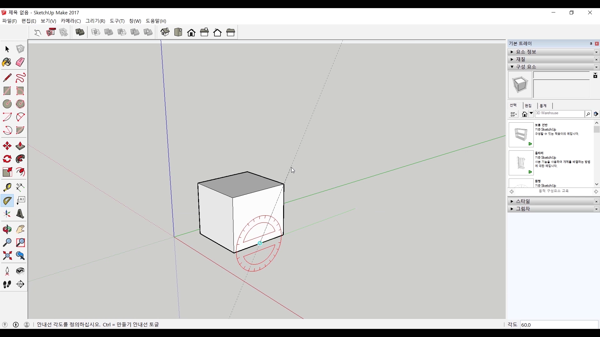The height and width of the screenshot is (337, 600).
Task: Open the 카메라(C) menu
Action: pyautogui.click(x=71, y=21)
